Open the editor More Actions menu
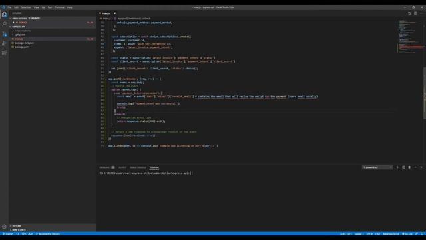426x240 pixels. point(421,13)
